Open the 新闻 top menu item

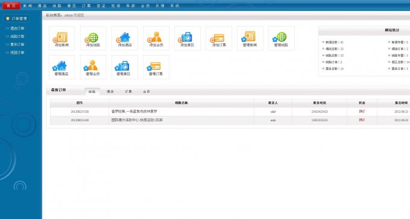(28, 5)
